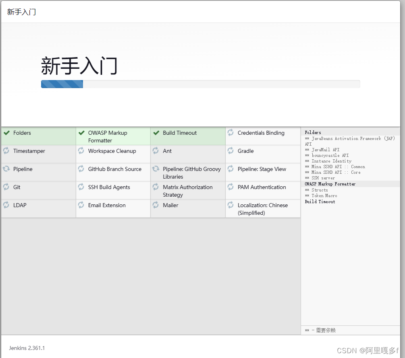This screenshot has height=358, width=405.
Task: Click the spinner next to Matrix Authorization Strategy
Action: 156,187
